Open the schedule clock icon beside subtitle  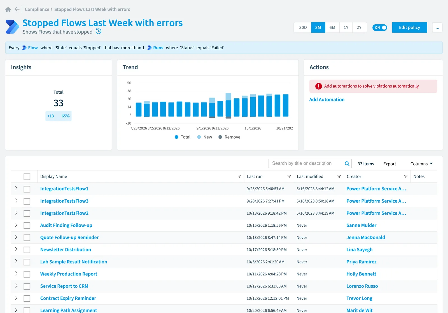(99, 31)
